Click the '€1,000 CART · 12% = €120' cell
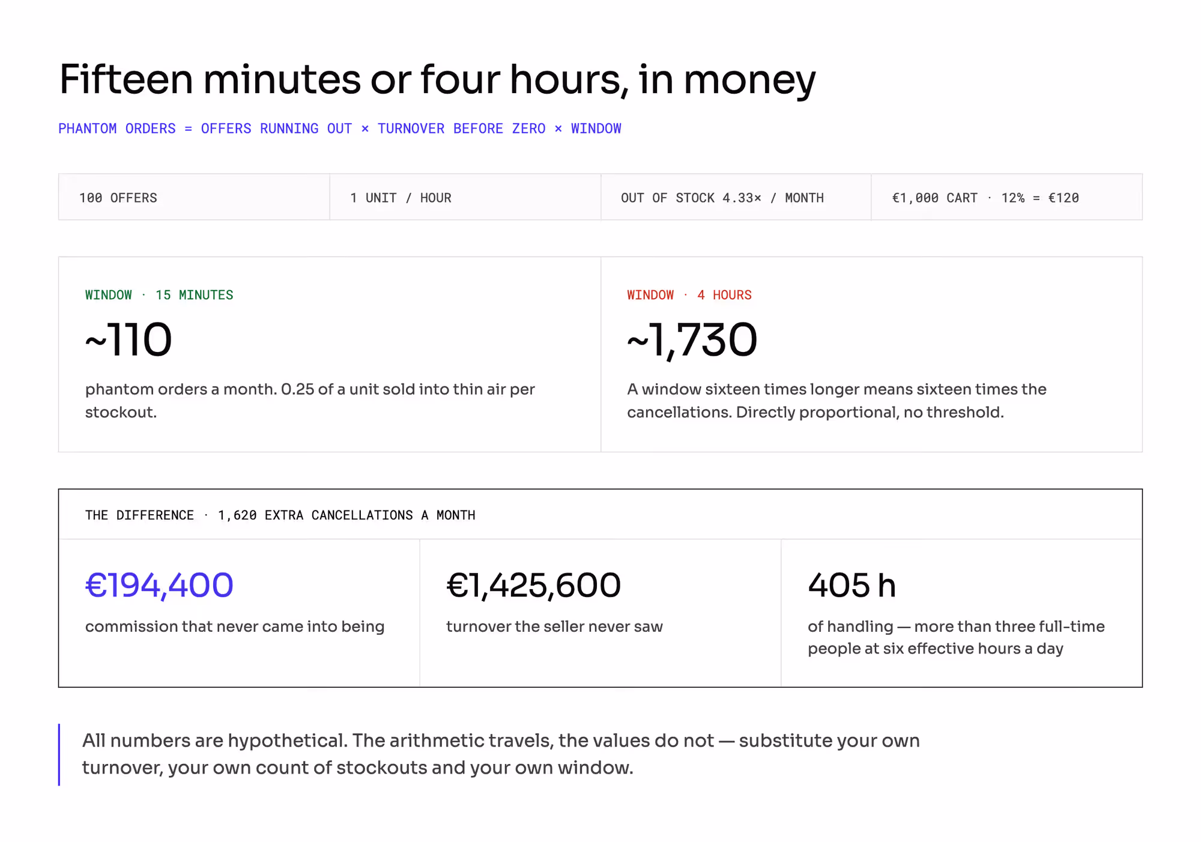Image resolution: width=1201 pixels, height=842 pixels. click(1007, 198)
